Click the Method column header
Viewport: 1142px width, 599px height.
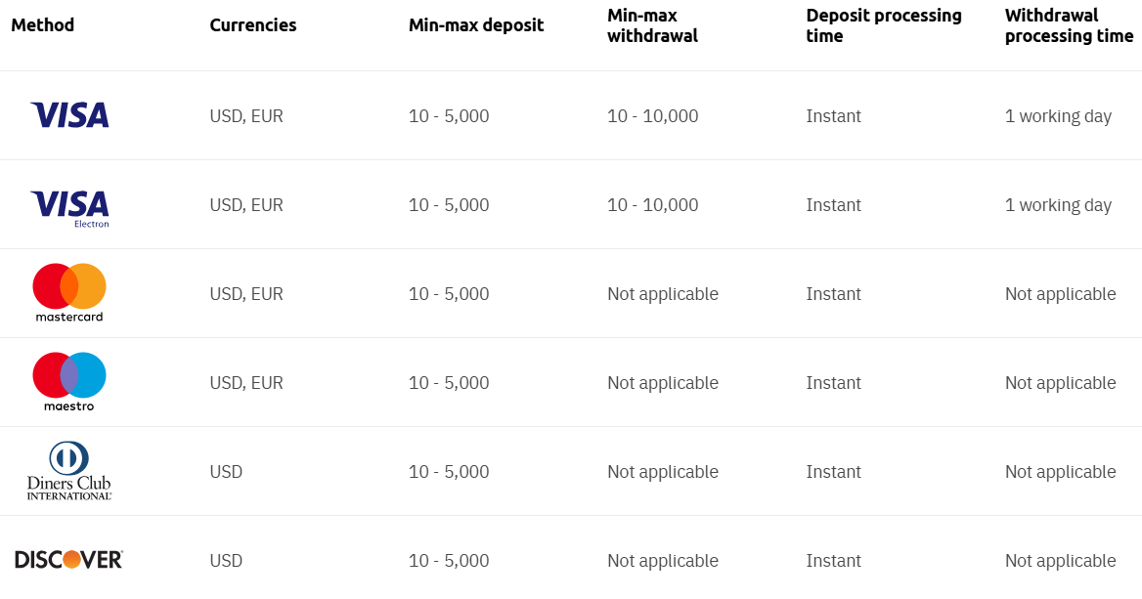tap(43, 25)
